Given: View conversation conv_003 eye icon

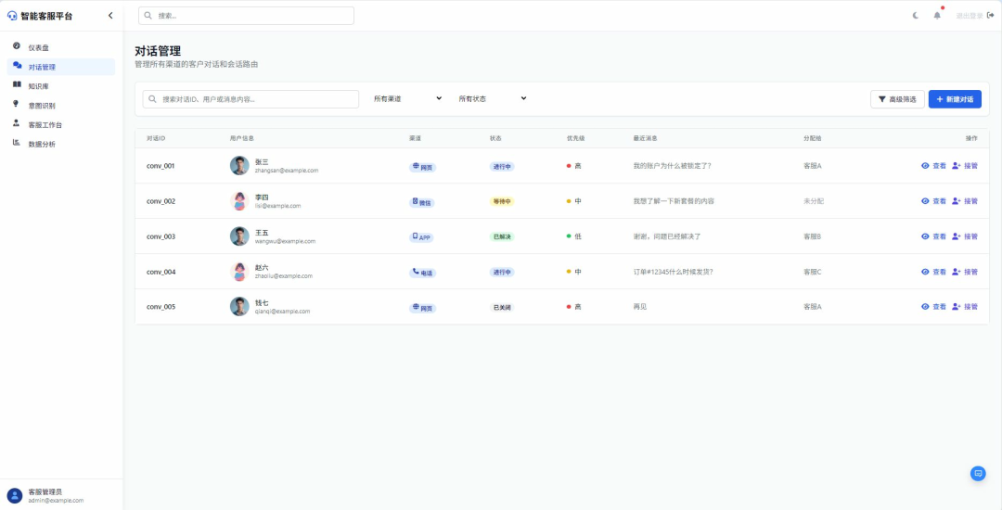Looking at the screenshot, I should 925,236.
